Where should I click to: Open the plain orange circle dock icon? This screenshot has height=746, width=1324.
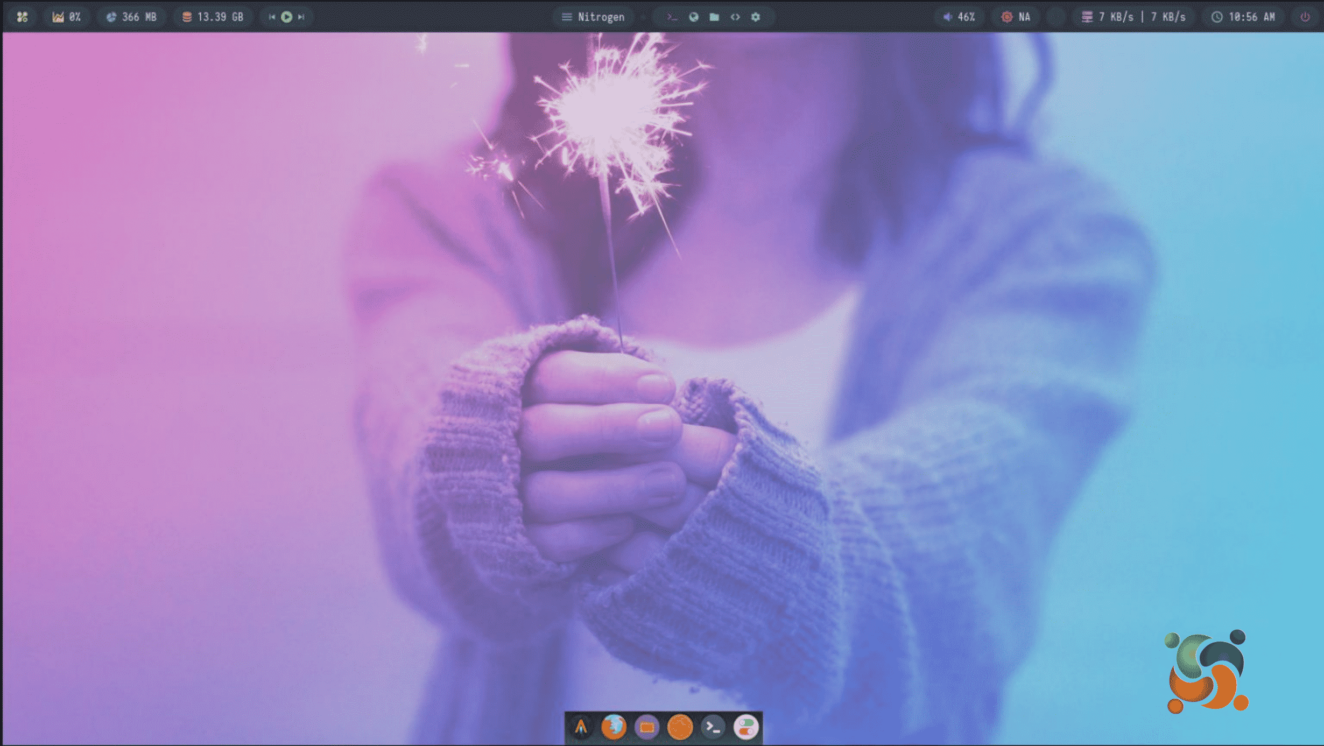[x=680, y=728]
